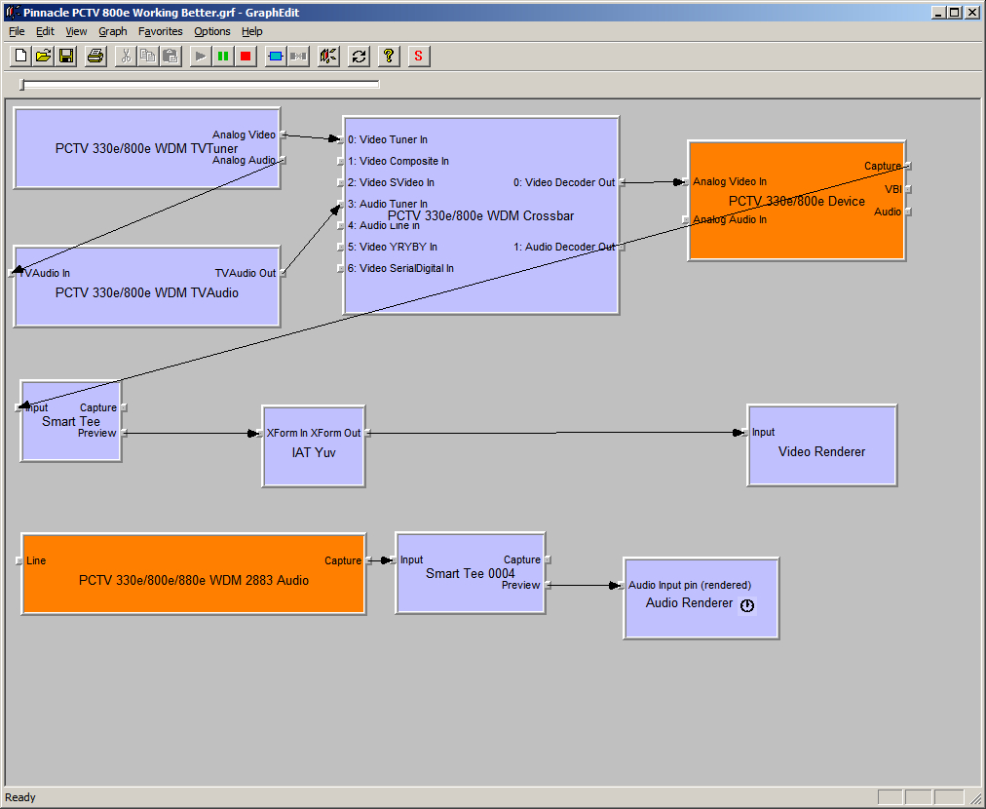Click the Audio output pin on PCTV Device

click(x=908, y=212)
